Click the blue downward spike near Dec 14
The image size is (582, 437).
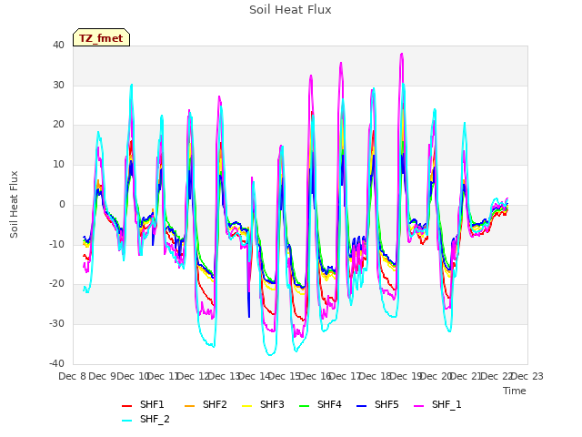[248, 316]
